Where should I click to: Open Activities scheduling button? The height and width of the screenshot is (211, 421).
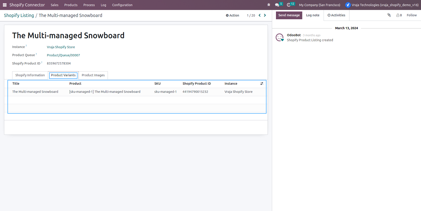[336, 15]
